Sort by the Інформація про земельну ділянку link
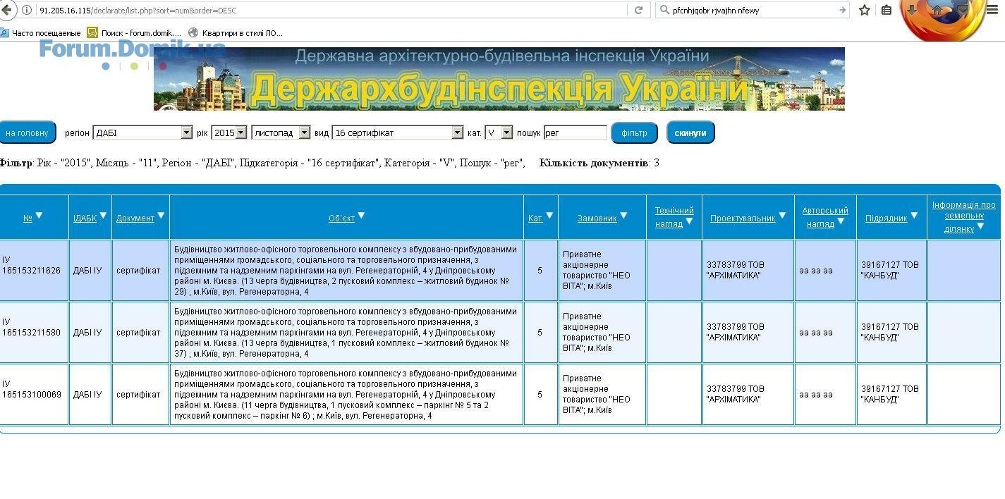Image resolution: width=1005 pixels, height=499 pixels. [963, 216]
